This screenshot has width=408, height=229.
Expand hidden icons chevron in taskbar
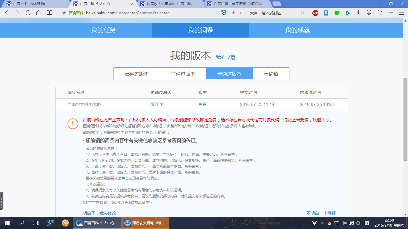coord(322,223)
